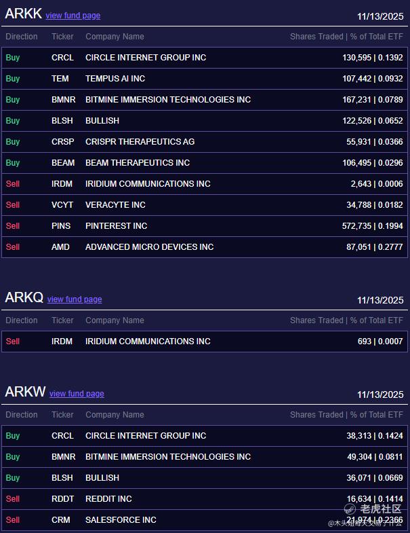The image size is (410, 533).
Task: Click value 693 | 0.0007
Action: pos(380,342)
